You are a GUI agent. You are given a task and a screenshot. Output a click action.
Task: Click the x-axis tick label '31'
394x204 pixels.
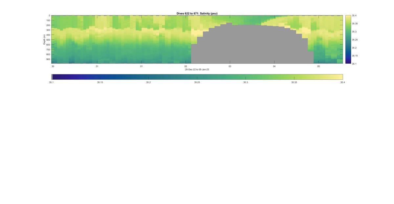(x=97, y=66)
